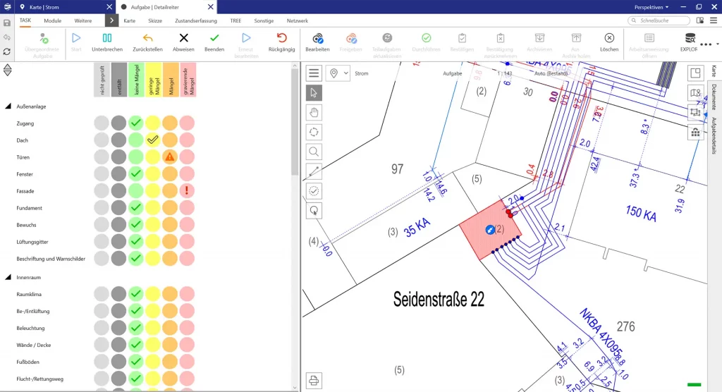
Task: Open the map hamburger menu
Action: (314, 73)
